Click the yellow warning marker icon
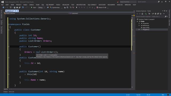 point(134,15)
